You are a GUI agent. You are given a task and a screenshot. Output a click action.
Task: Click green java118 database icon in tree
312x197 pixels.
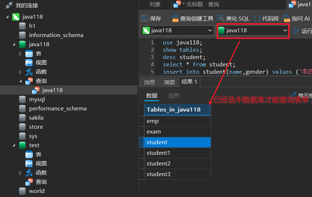pos(22,44)
